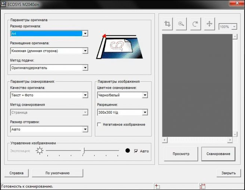
Task: Click the rotate preview icon
Action: [195, 24]
